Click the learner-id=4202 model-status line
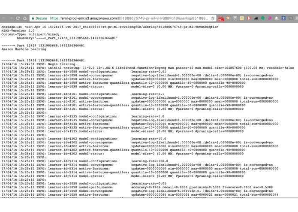The image size is (298, 212). coord(123,154)
